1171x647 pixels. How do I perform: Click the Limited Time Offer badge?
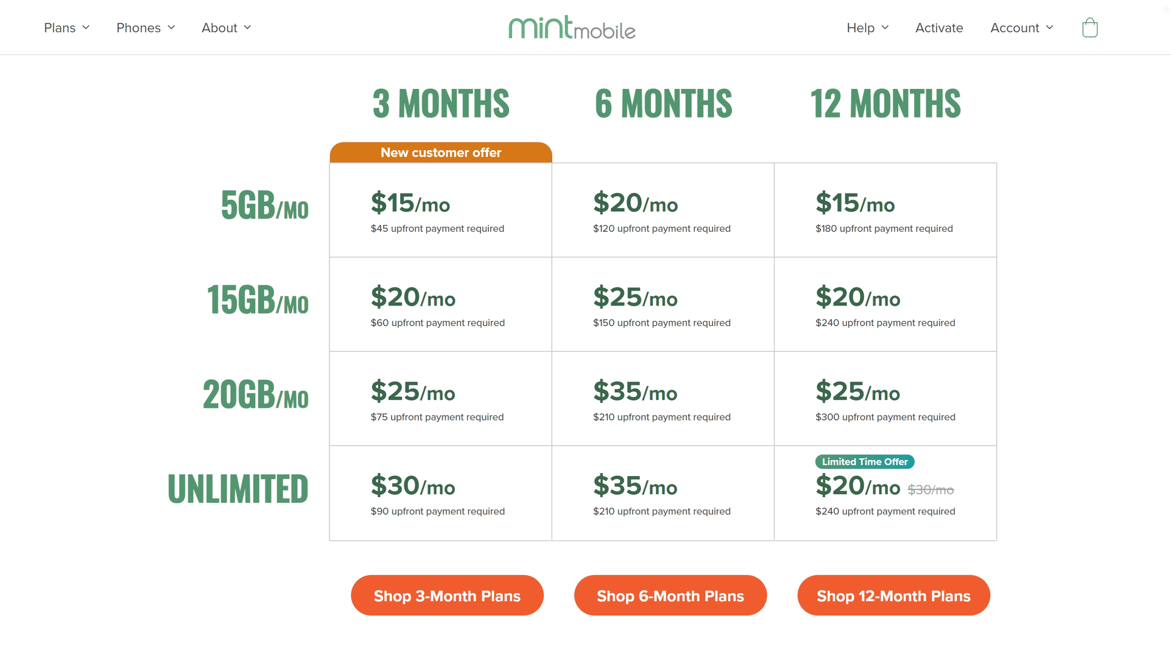point(865,461)
